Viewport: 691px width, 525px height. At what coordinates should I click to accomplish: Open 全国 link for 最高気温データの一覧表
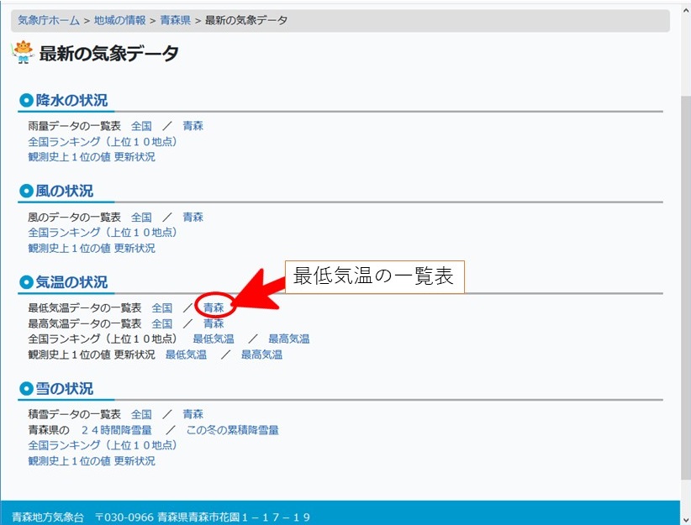coord(162,323)
